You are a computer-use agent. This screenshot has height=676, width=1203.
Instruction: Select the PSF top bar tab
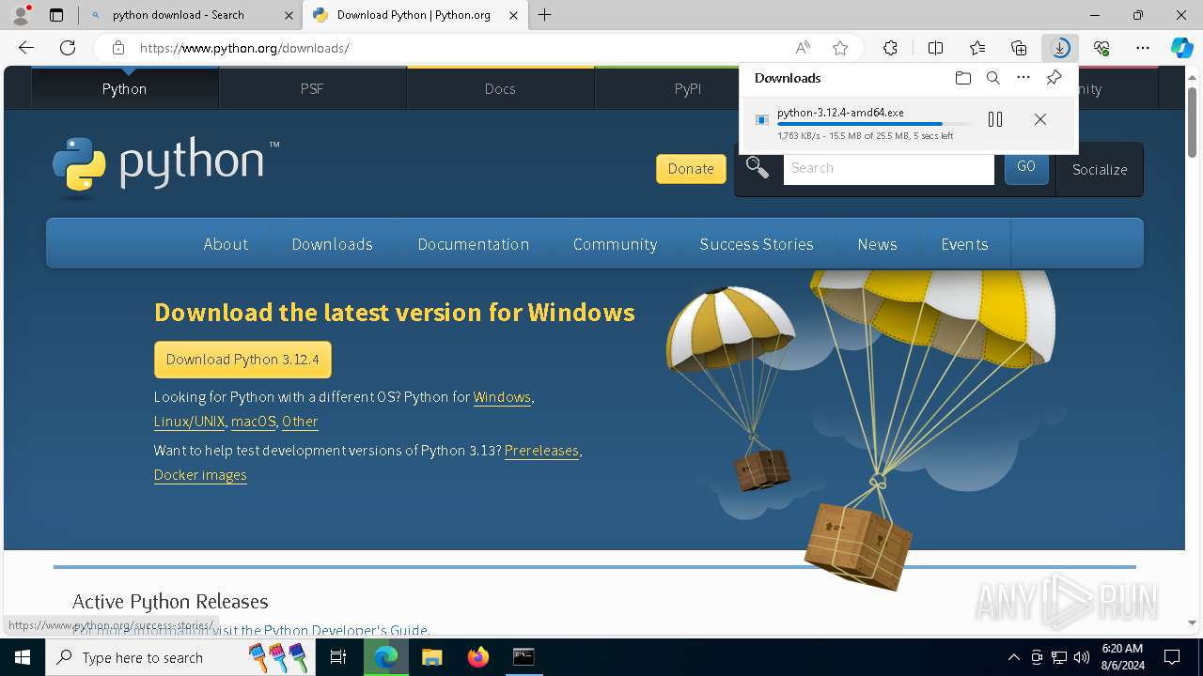(312, 88)
